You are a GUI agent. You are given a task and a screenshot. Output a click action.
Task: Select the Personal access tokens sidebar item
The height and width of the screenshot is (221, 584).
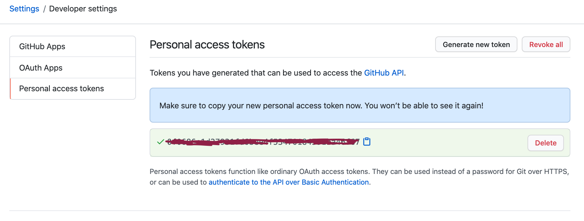pos(62,89)
